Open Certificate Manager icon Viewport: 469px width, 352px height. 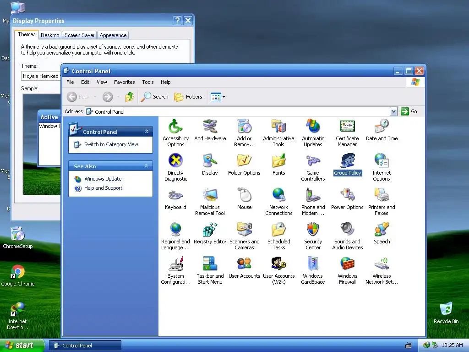point(347,126)
